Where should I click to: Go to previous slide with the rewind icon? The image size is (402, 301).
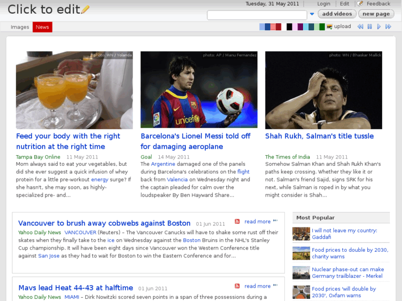pos(360,27)
